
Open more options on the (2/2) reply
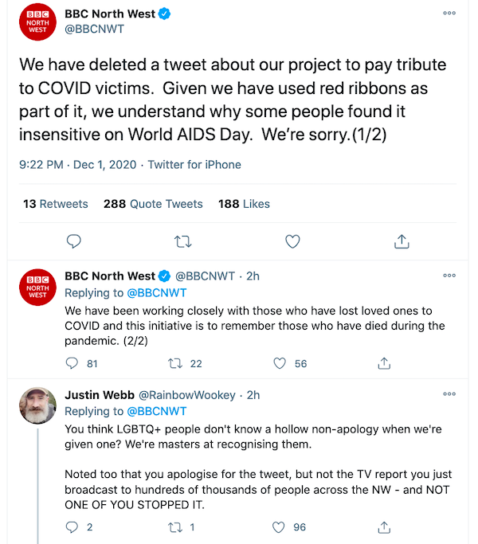(x=449, y=276)
